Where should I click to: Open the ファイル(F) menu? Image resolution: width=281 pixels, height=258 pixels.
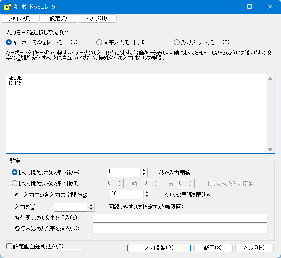[x=20, y=18]
